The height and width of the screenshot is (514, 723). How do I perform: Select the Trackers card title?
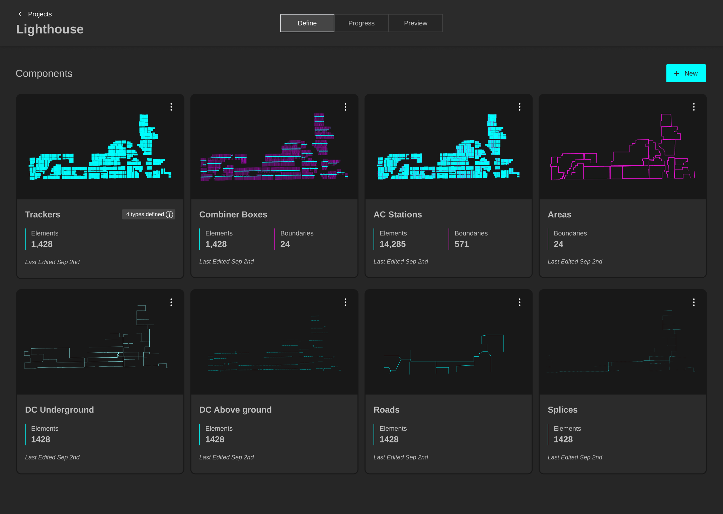43,215
